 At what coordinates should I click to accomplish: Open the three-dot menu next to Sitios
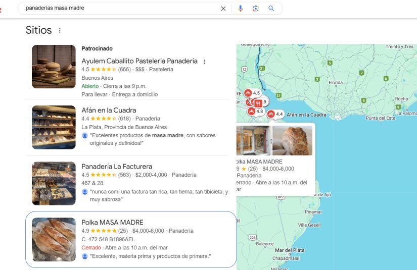tap(60, 30)
